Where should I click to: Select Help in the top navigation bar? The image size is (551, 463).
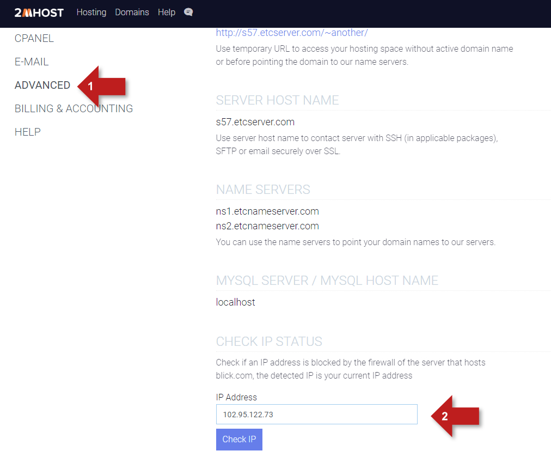click(x=167, y=12)
